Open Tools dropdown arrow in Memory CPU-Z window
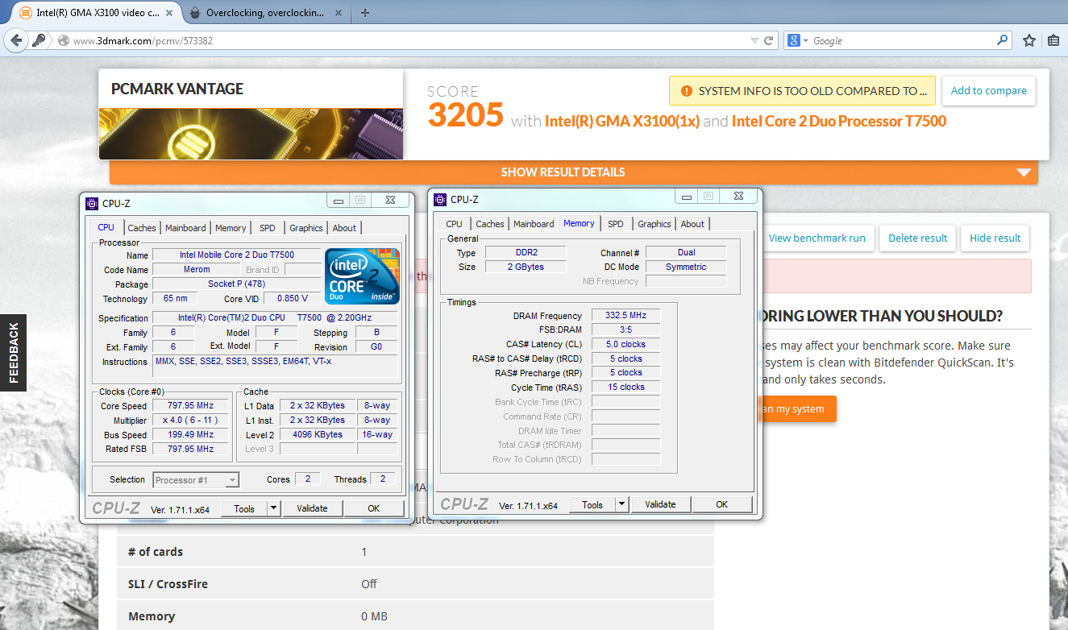Viewport: 1068px width, 630px height. (621, 504)
